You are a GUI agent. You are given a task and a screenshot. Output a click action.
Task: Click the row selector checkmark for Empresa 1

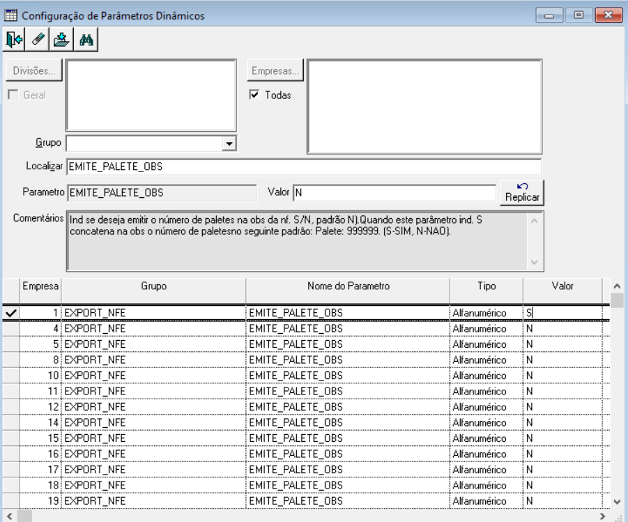[x=11, y=313]
